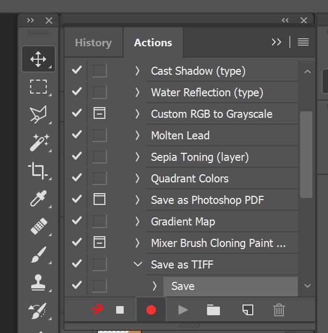Toggle checkmark for Molten Lead action
Viewport: 328px width, 333px height.
(x=77, y=135)
